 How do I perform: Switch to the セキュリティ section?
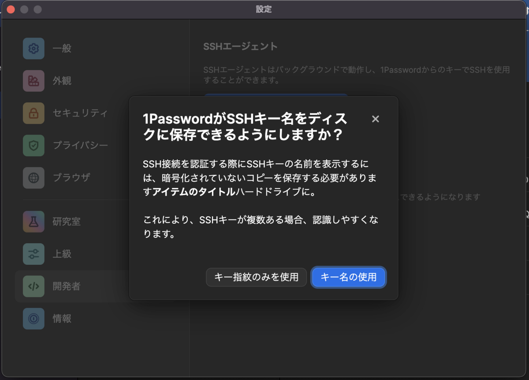click(80, 113)
